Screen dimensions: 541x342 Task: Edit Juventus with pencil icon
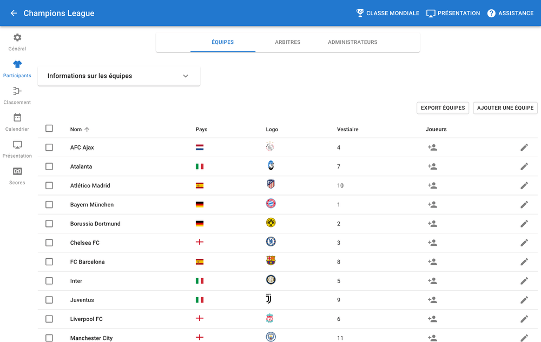coord(524,300)
